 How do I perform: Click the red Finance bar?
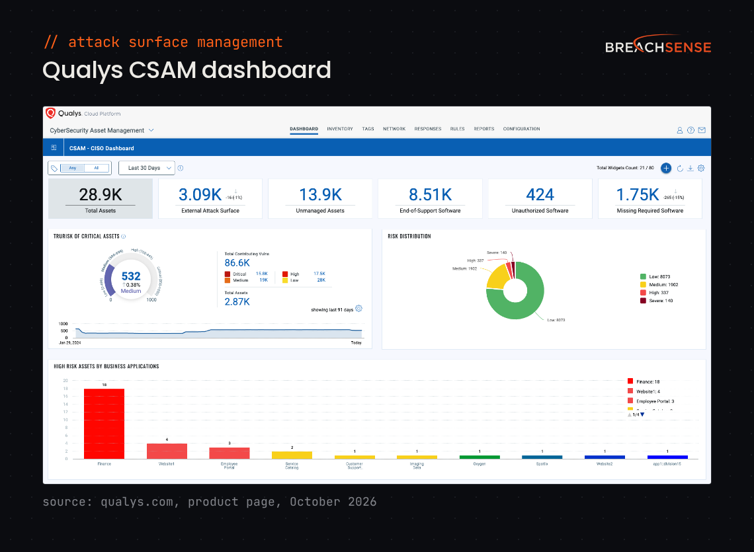pyautogui.click(x=104, y=424)
